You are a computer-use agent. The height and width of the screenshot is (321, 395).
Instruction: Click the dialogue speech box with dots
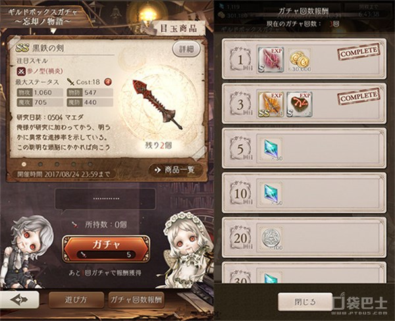(105, 199)
